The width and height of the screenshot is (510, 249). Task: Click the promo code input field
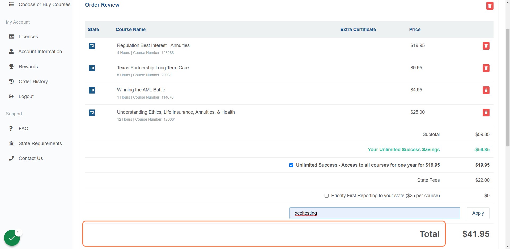375,213
